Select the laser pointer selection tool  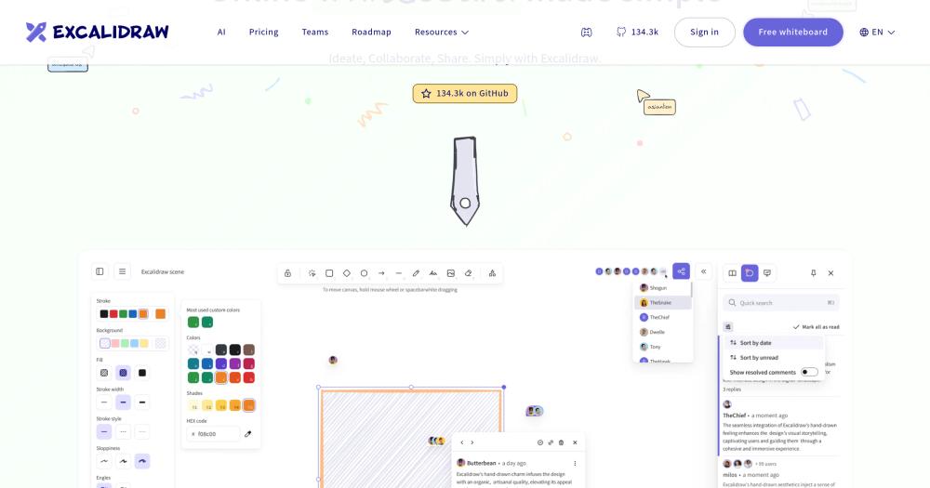coord(312,273)
